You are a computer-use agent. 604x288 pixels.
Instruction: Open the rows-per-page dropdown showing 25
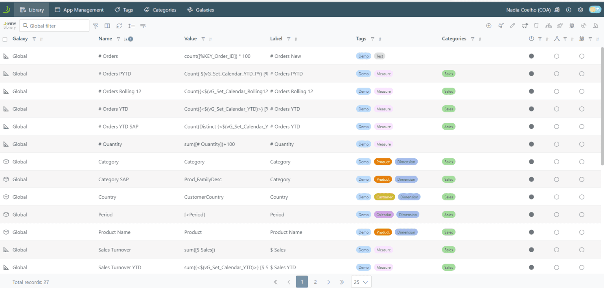(361, 282)
